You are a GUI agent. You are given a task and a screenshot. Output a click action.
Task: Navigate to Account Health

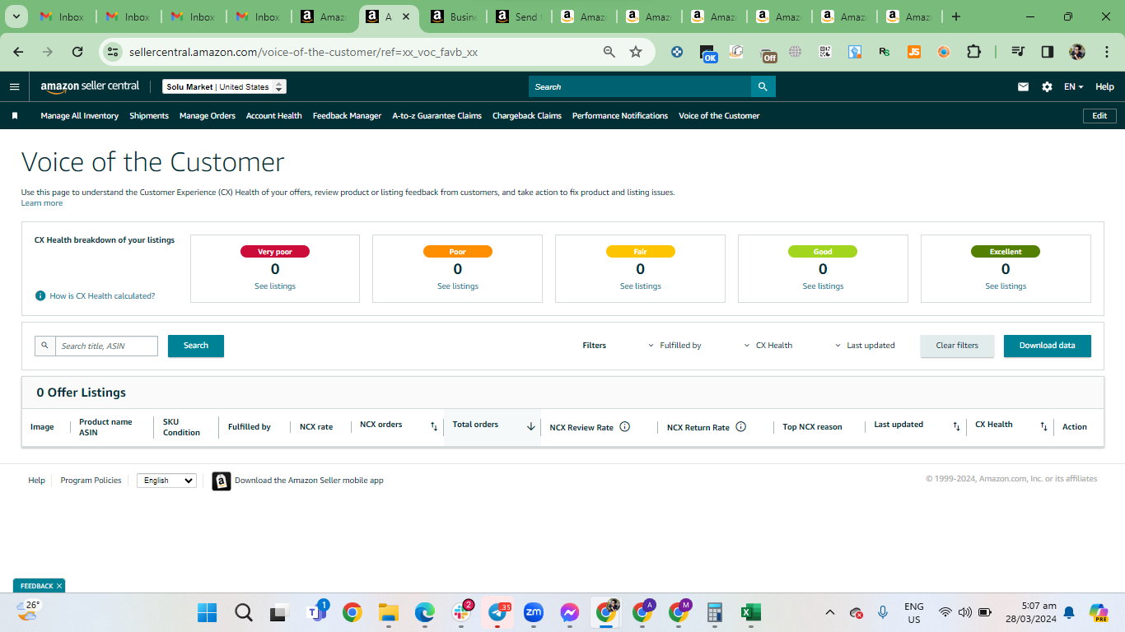pos(274,116)
